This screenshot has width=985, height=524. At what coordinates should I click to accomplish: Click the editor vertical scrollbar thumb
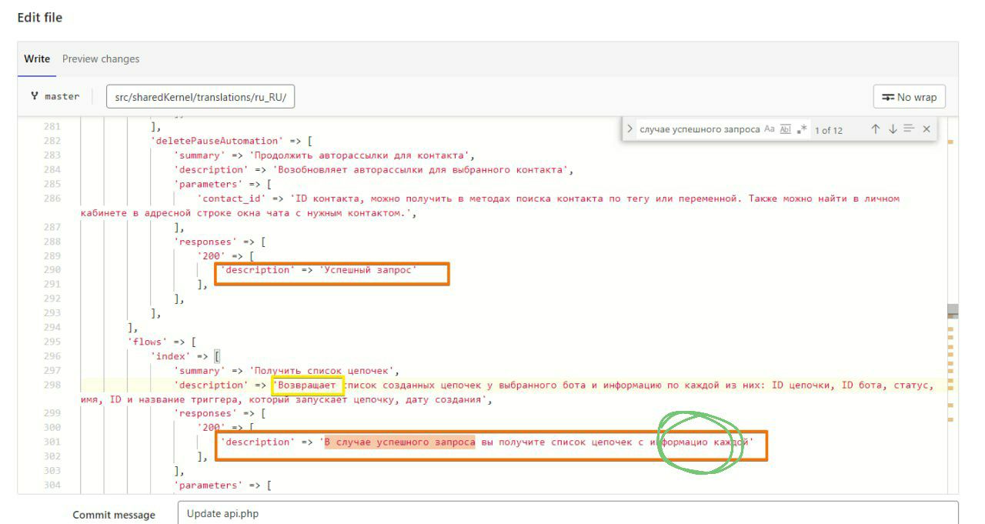(x=953, y=311)
